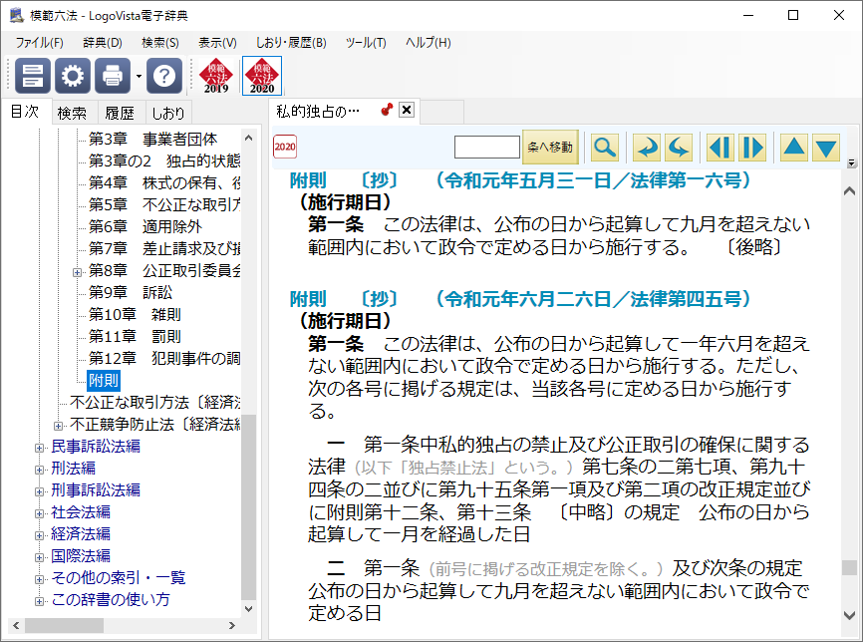Select 第11章 罰則 tree item
Viewport: 863px width, 642px height.
135,336
